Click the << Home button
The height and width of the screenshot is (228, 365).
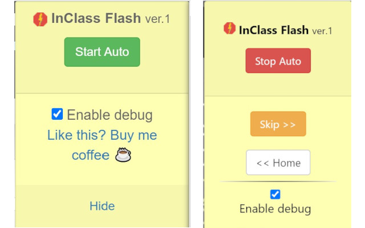(278, 162)
